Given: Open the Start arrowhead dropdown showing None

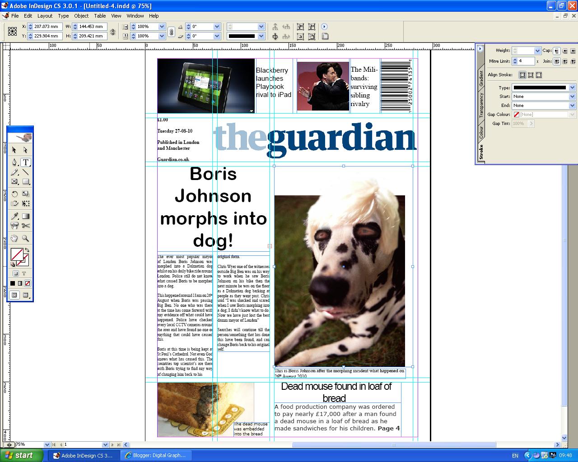Looking at the screenshot, I should tap(572, 97).
